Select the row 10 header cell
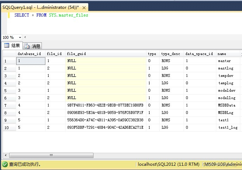This screenshot has height=170, width=242. click(9, 128)
